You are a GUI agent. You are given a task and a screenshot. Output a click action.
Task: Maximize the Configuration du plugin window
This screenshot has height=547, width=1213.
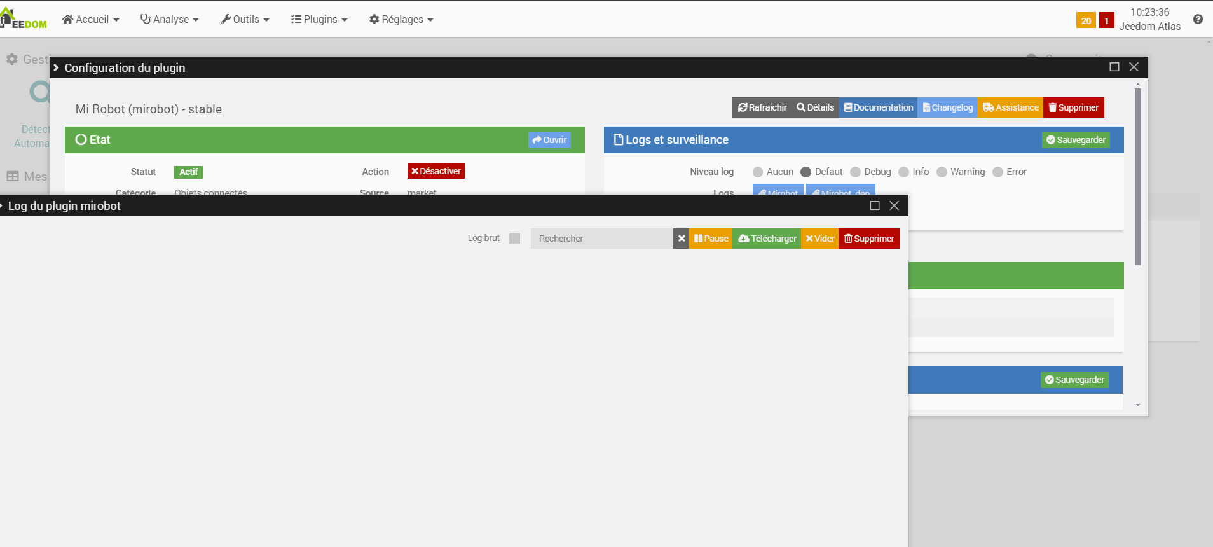pyautogui.click(x=1114, y=67)
